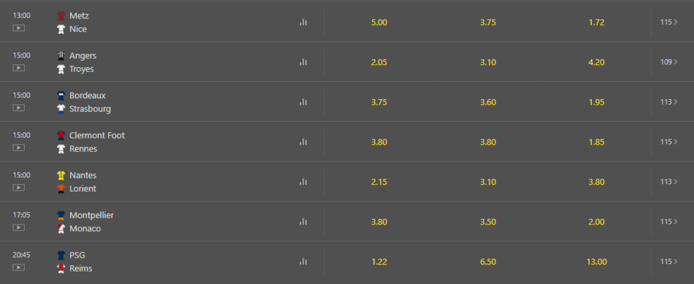Open stats icon for Angers vs Troyes
Image resolution: width=694 pixels, height=284 pixels.
303,62
